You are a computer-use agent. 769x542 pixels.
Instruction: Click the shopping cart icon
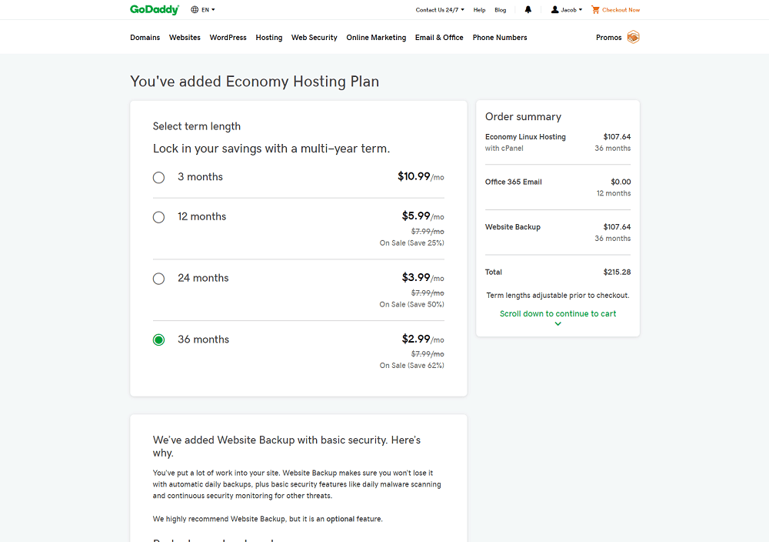(595, 9)
